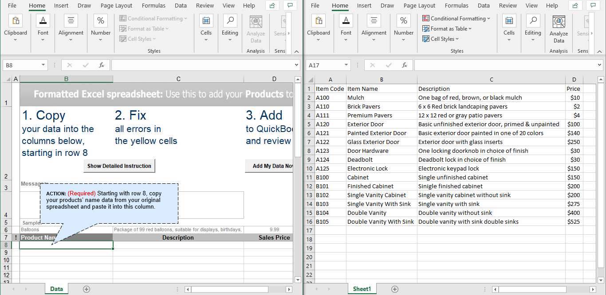Open Number group in left window
The width and height of the screenshot is (606, 295).
(101, 28)
